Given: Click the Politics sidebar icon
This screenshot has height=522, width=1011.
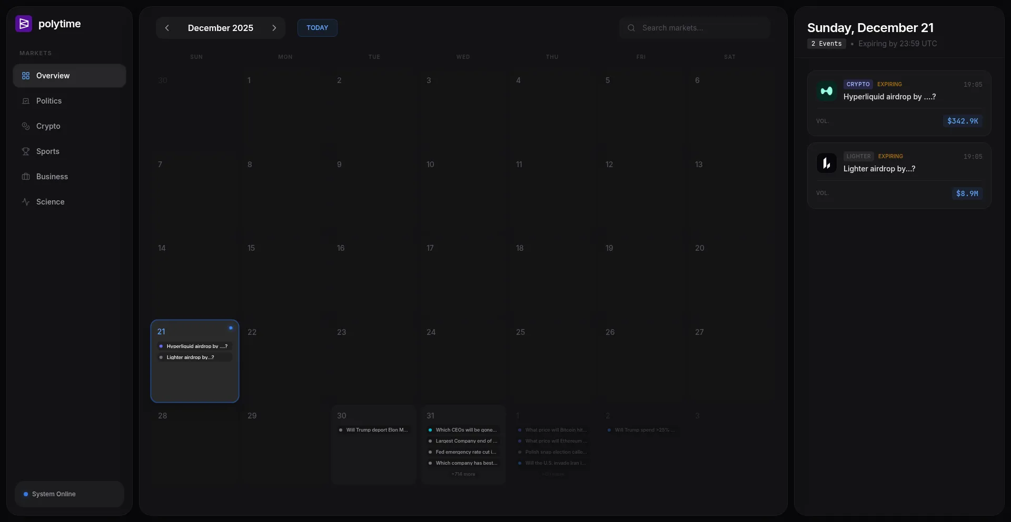Looking at the screenshot, I should [x=26, y=101].
